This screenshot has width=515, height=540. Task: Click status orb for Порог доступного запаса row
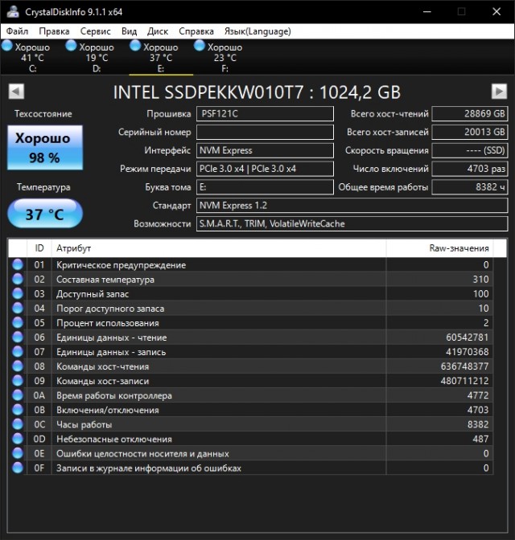pyautogui.click(x=18, y=308)
